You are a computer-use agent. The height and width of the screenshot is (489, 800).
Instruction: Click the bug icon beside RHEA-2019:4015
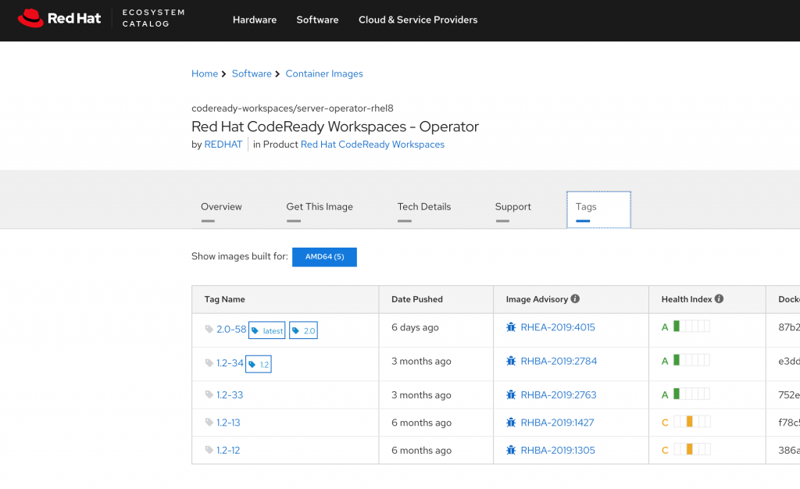tap(511, 327)
